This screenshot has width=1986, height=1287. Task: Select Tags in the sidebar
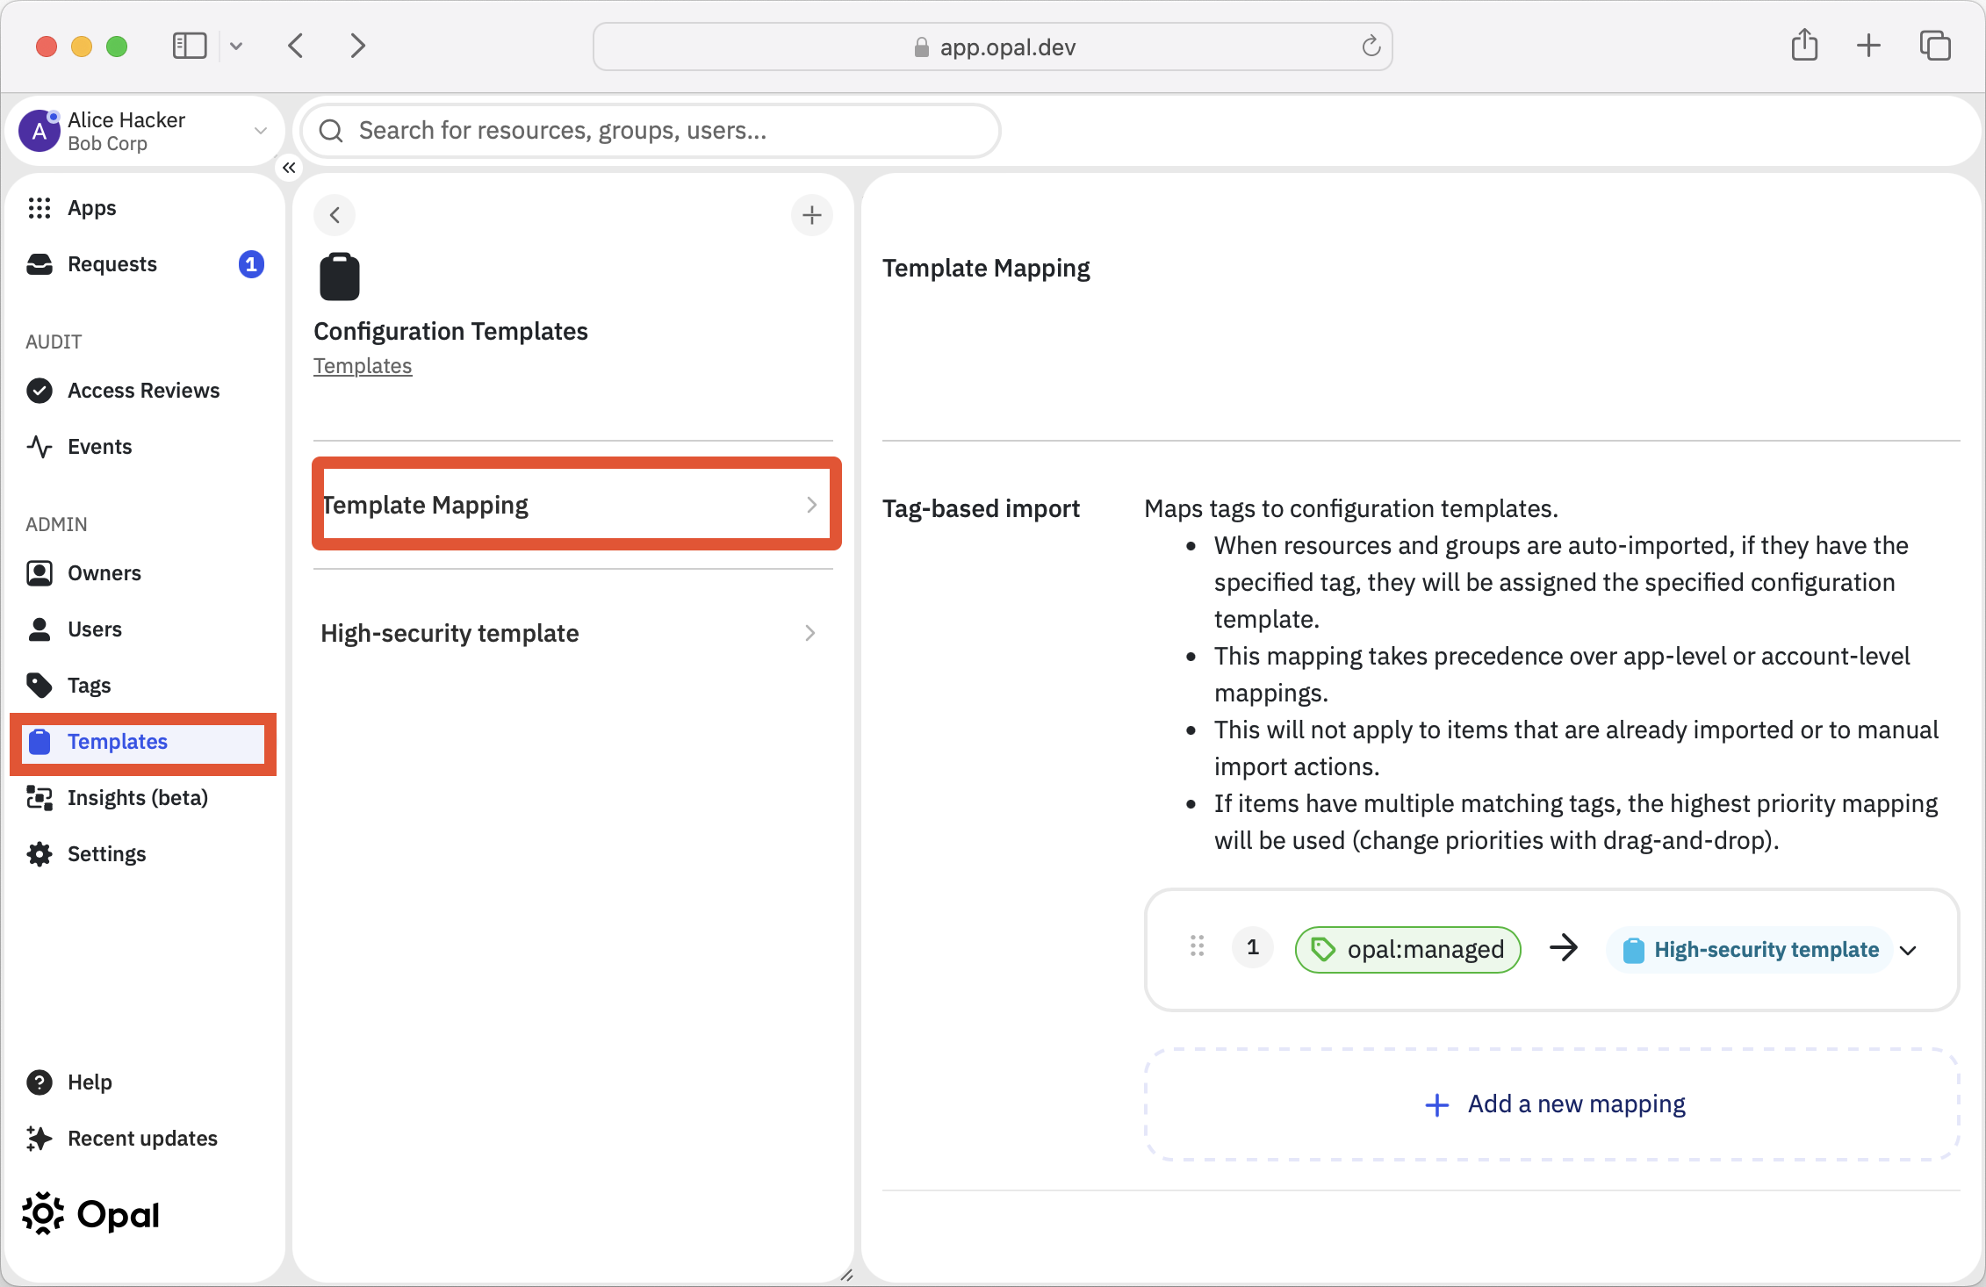(143, 686)
